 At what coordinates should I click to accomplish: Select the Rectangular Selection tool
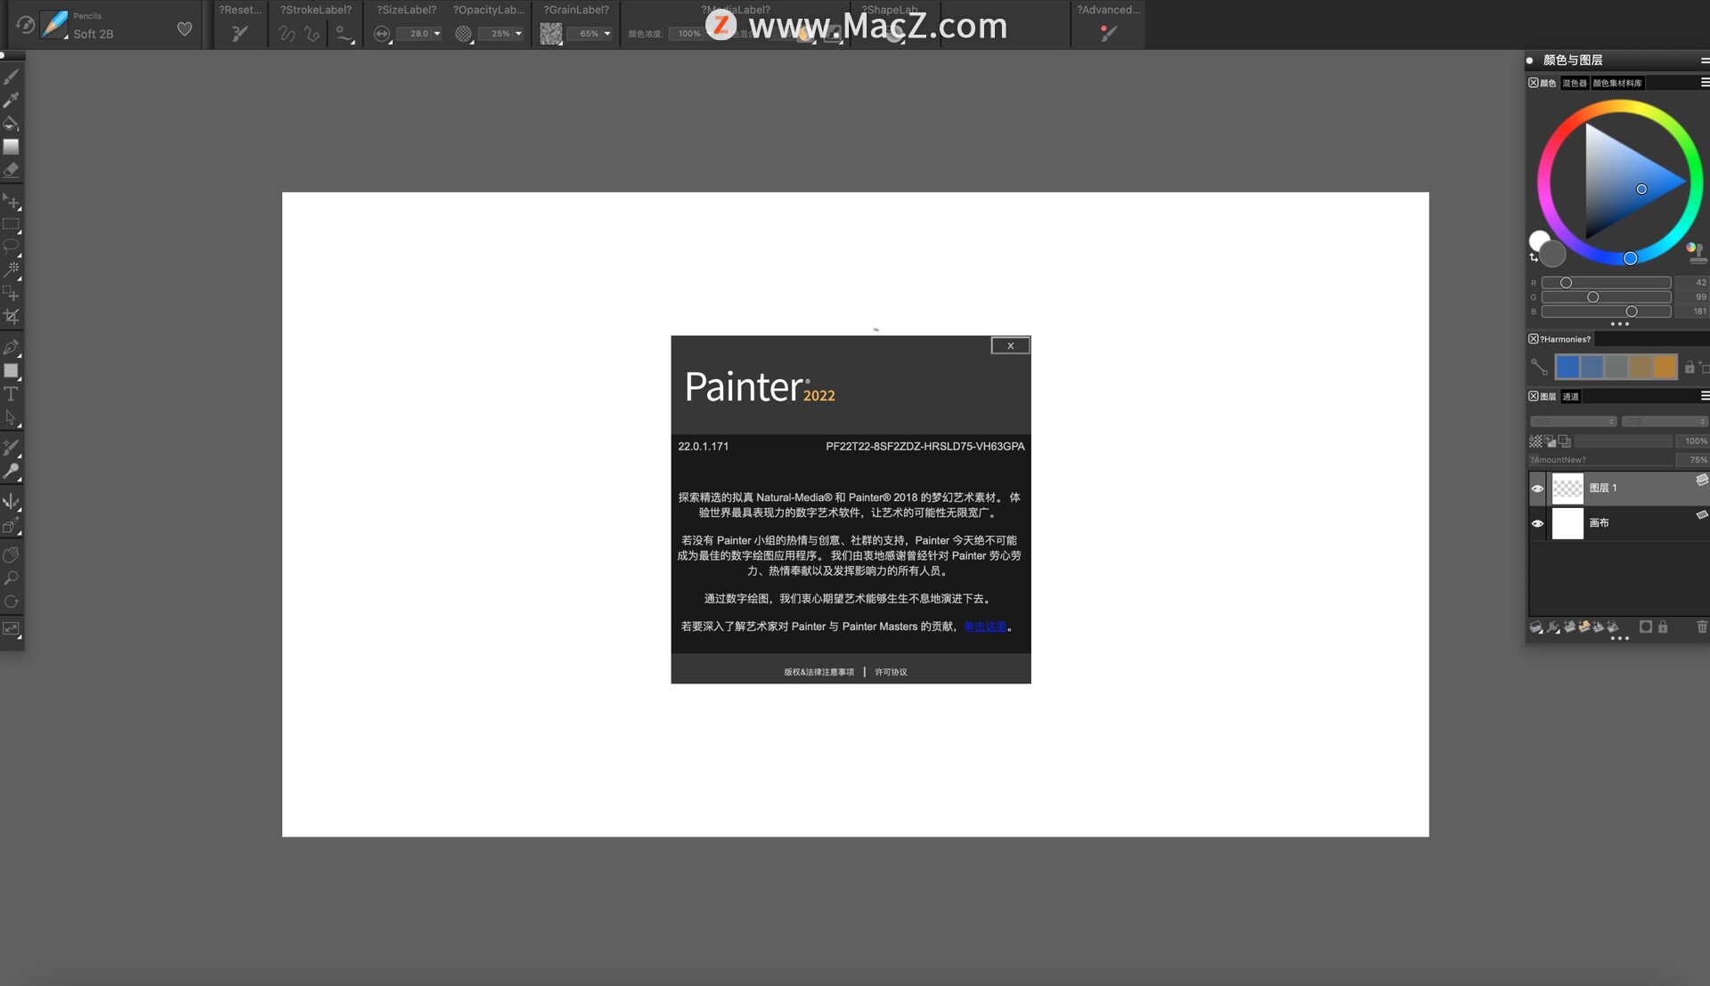(11, 224)
